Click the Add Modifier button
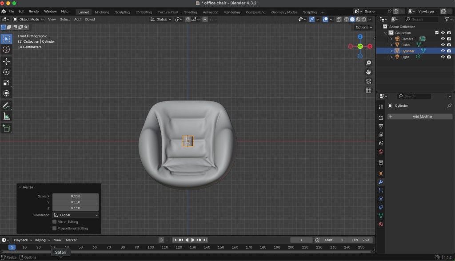The image size is (455, 261). pos(420,116)
